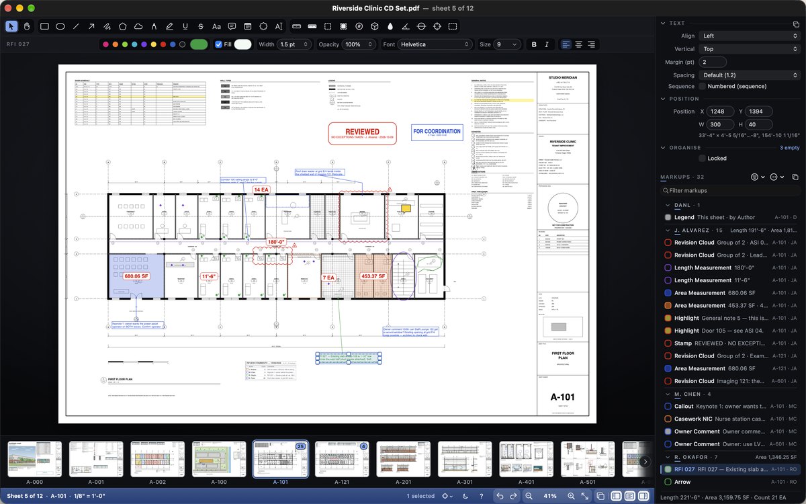The width and height of the screenshot is (806, 504).
Task: Open the Align dropdown set to Left
Action: (x=750, y=36)
